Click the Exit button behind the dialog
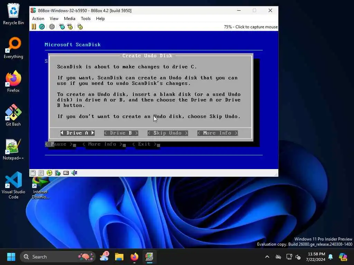This screenshot has height=265, width=354. (144, 144)
